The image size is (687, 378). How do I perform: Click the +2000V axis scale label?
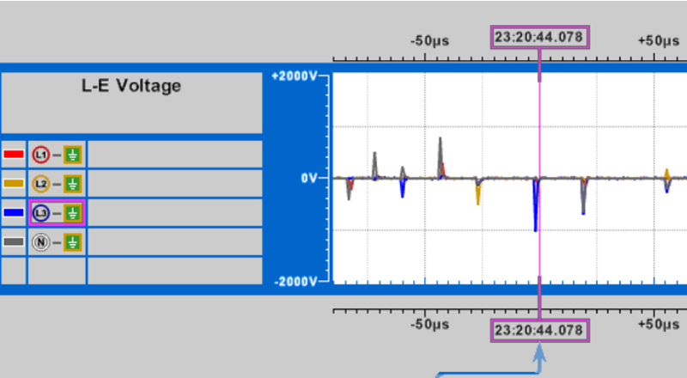coord(294,76)
